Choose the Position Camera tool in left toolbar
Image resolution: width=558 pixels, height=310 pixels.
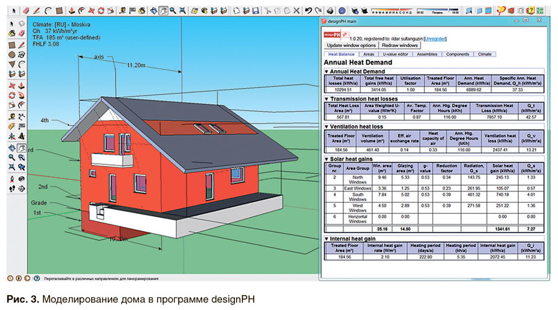click(12, 179)
